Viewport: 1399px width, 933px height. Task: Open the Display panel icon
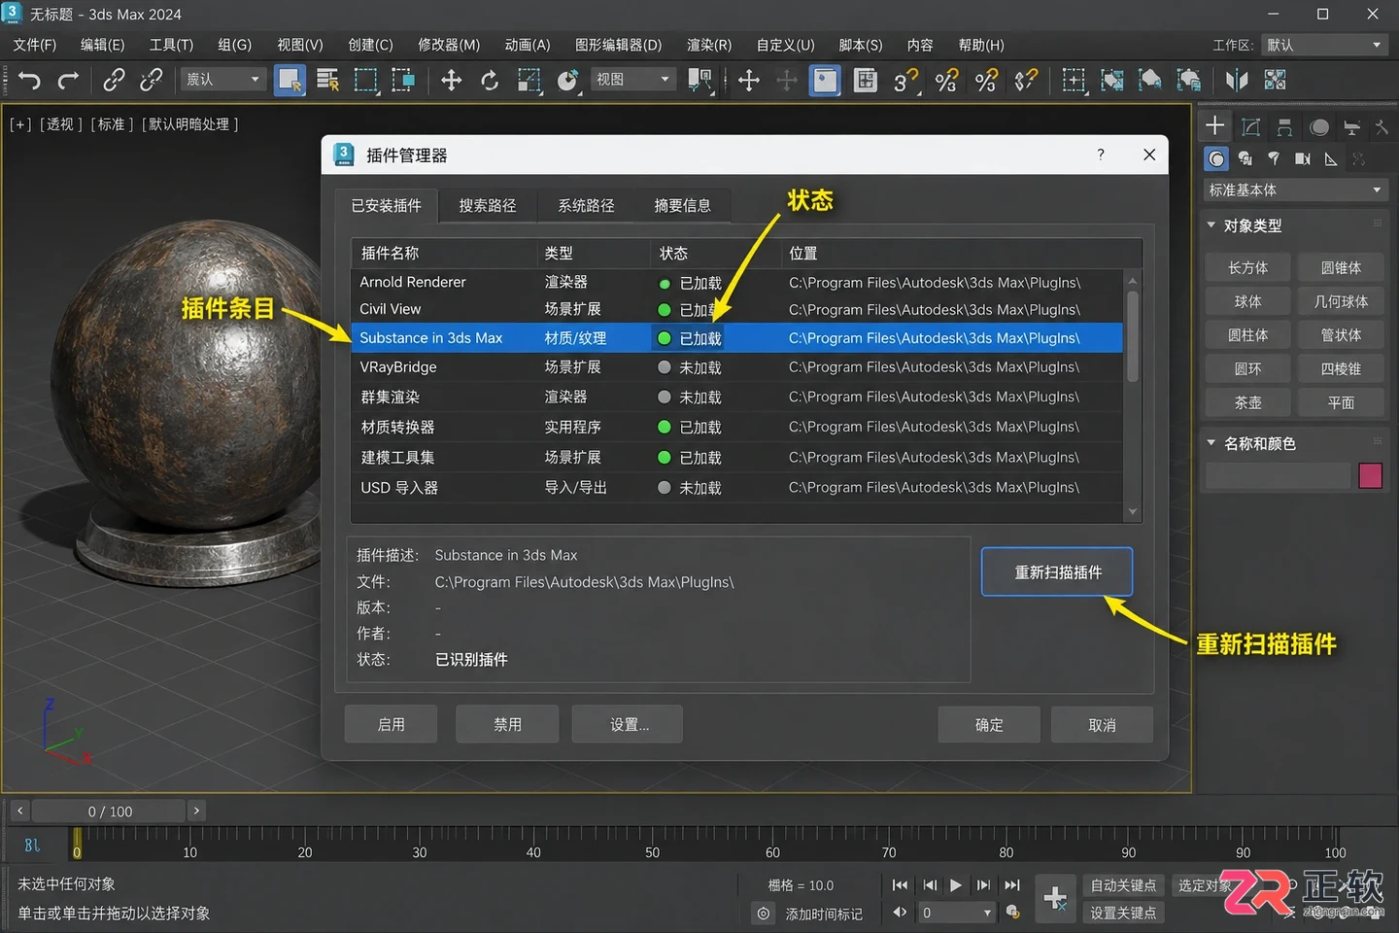[x=1351, y=127]
